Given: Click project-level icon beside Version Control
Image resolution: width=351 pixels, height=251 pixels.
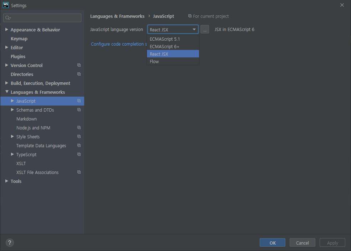Looking at the screenshot, I should 79,65.
